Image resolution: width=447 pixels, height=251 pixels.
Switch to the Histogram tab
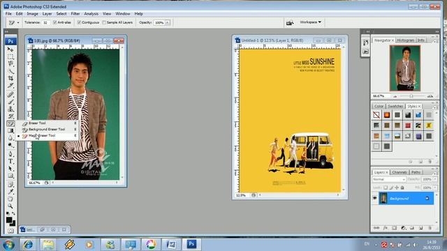[405, 40]
